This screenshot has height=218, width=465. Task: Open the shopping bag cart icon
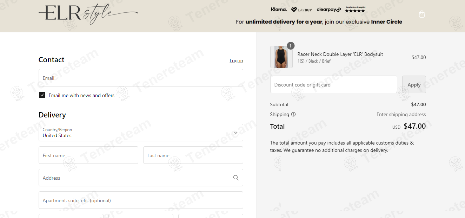(422, 14)
